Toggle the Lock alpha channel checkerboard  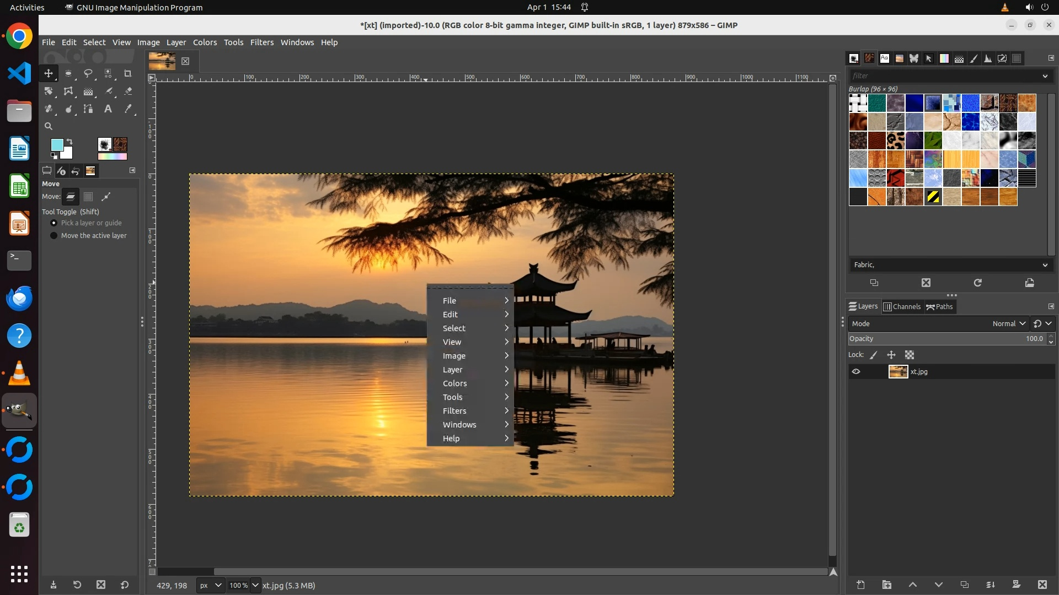pyautogui.click(x=910, y=355)
